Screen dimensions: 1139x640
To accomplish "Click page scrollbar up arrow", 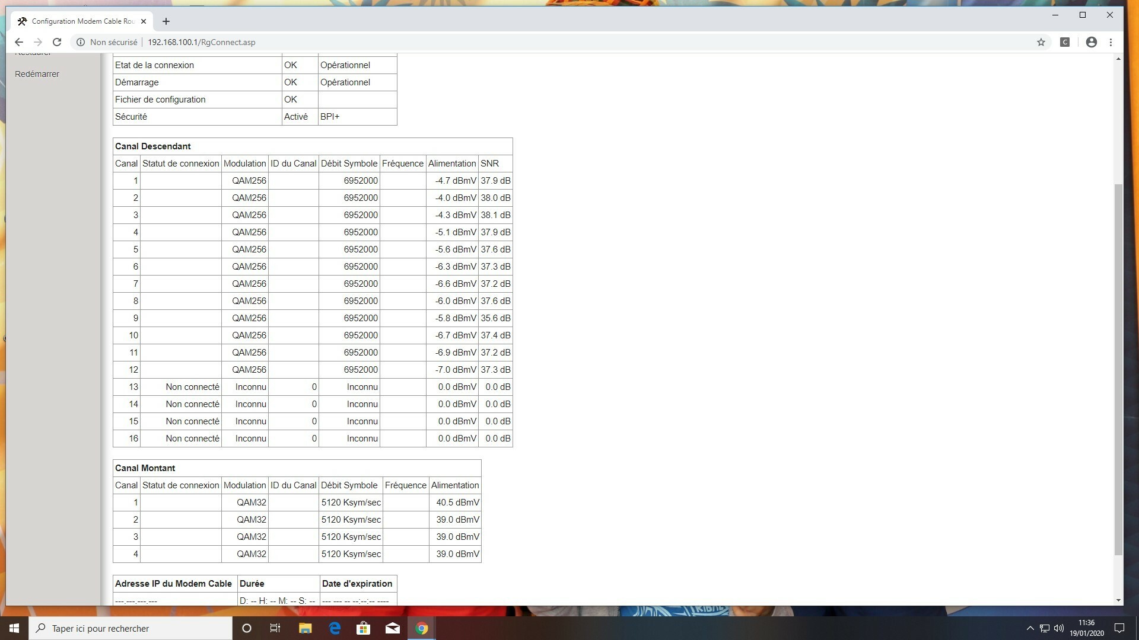I will tap(1118, 59).
